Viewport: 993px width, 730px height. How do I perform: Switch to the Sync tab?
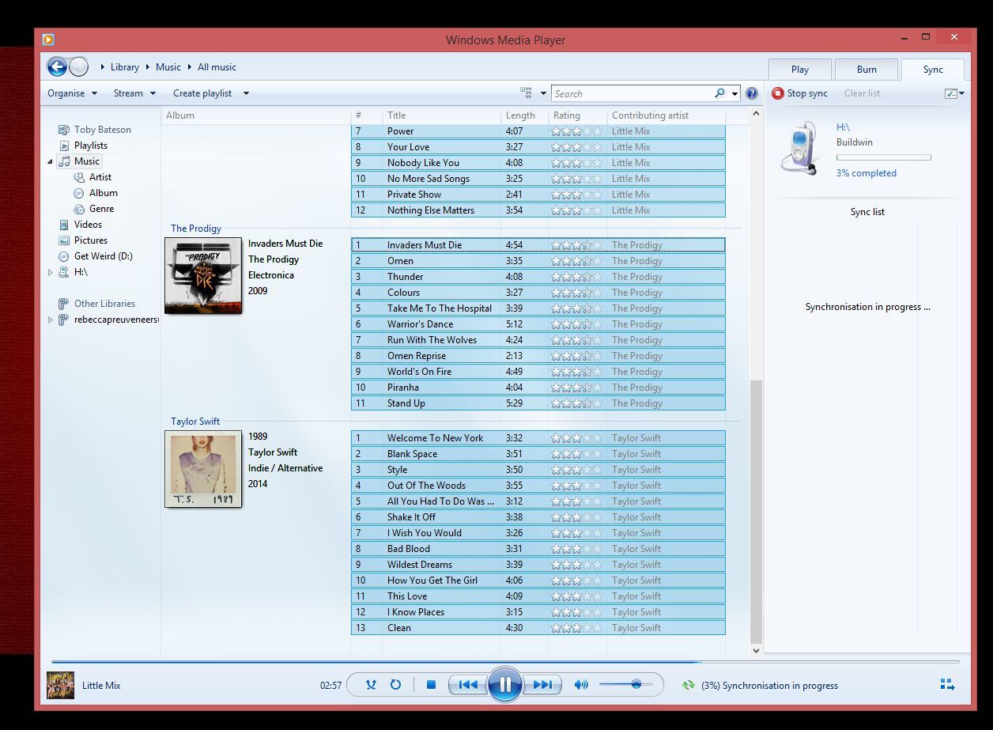coord(933,70)
